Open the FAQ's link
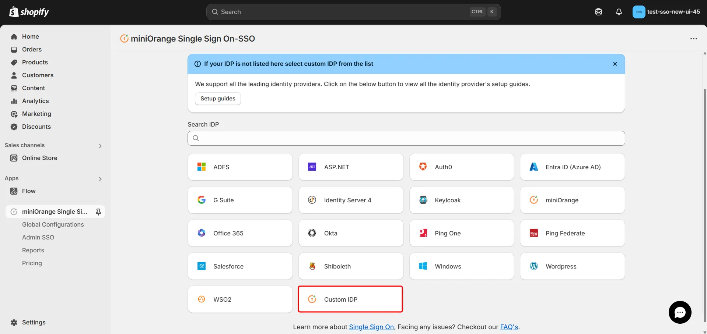Viewport: 707px width, 334px height. click(509, 327)
